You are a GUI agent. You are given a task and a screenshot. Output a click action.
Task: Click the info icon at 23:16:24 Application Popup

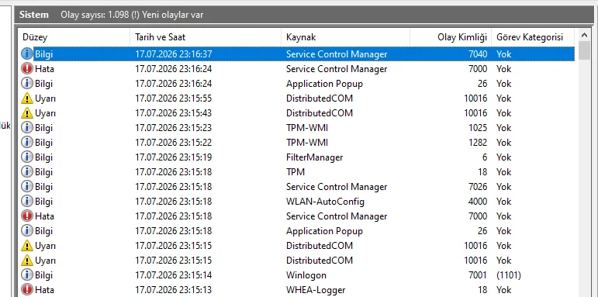coord(26,84)
